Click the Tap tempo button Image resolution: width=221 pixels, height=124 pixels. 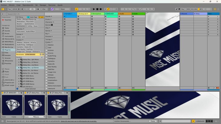pyautogui.click(x=9, y=9)
